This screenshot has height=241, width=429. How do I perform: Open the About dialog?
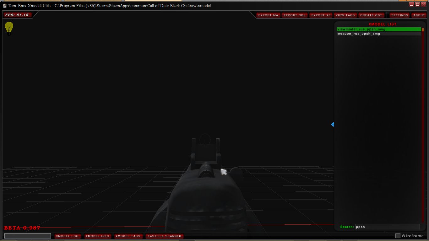pos(419,15)
